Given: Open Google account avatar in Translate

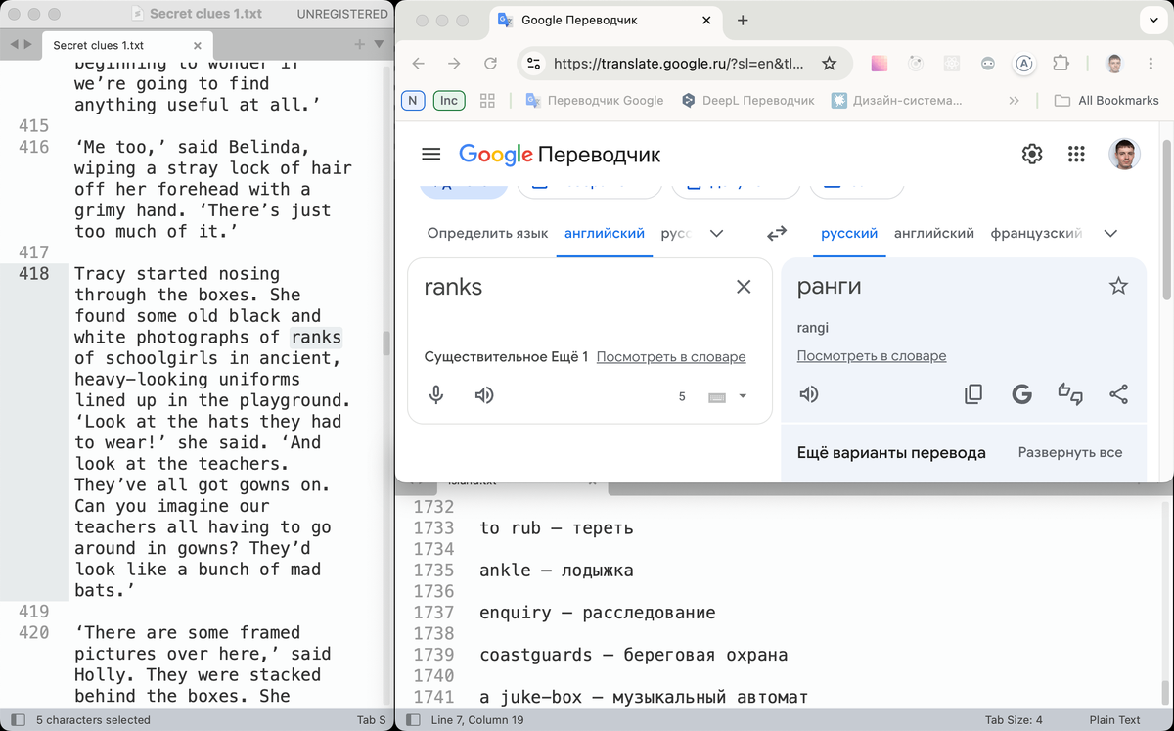Looking at the screenshot, I should (x=1125, y=154).
